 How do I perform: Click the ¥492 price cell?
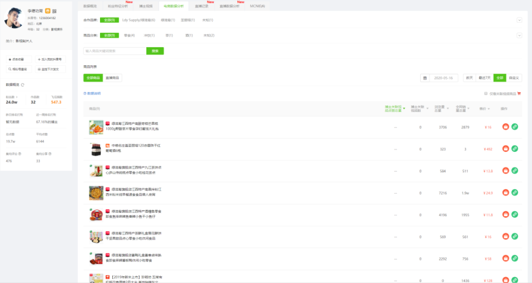tap(488, 149)
